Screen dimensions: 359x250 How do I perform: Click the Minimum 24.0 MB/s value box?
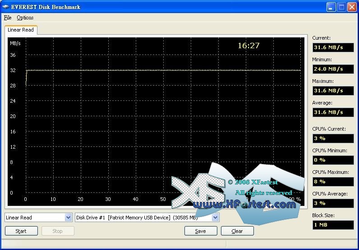pyautogui.click(x=333, y=69)
